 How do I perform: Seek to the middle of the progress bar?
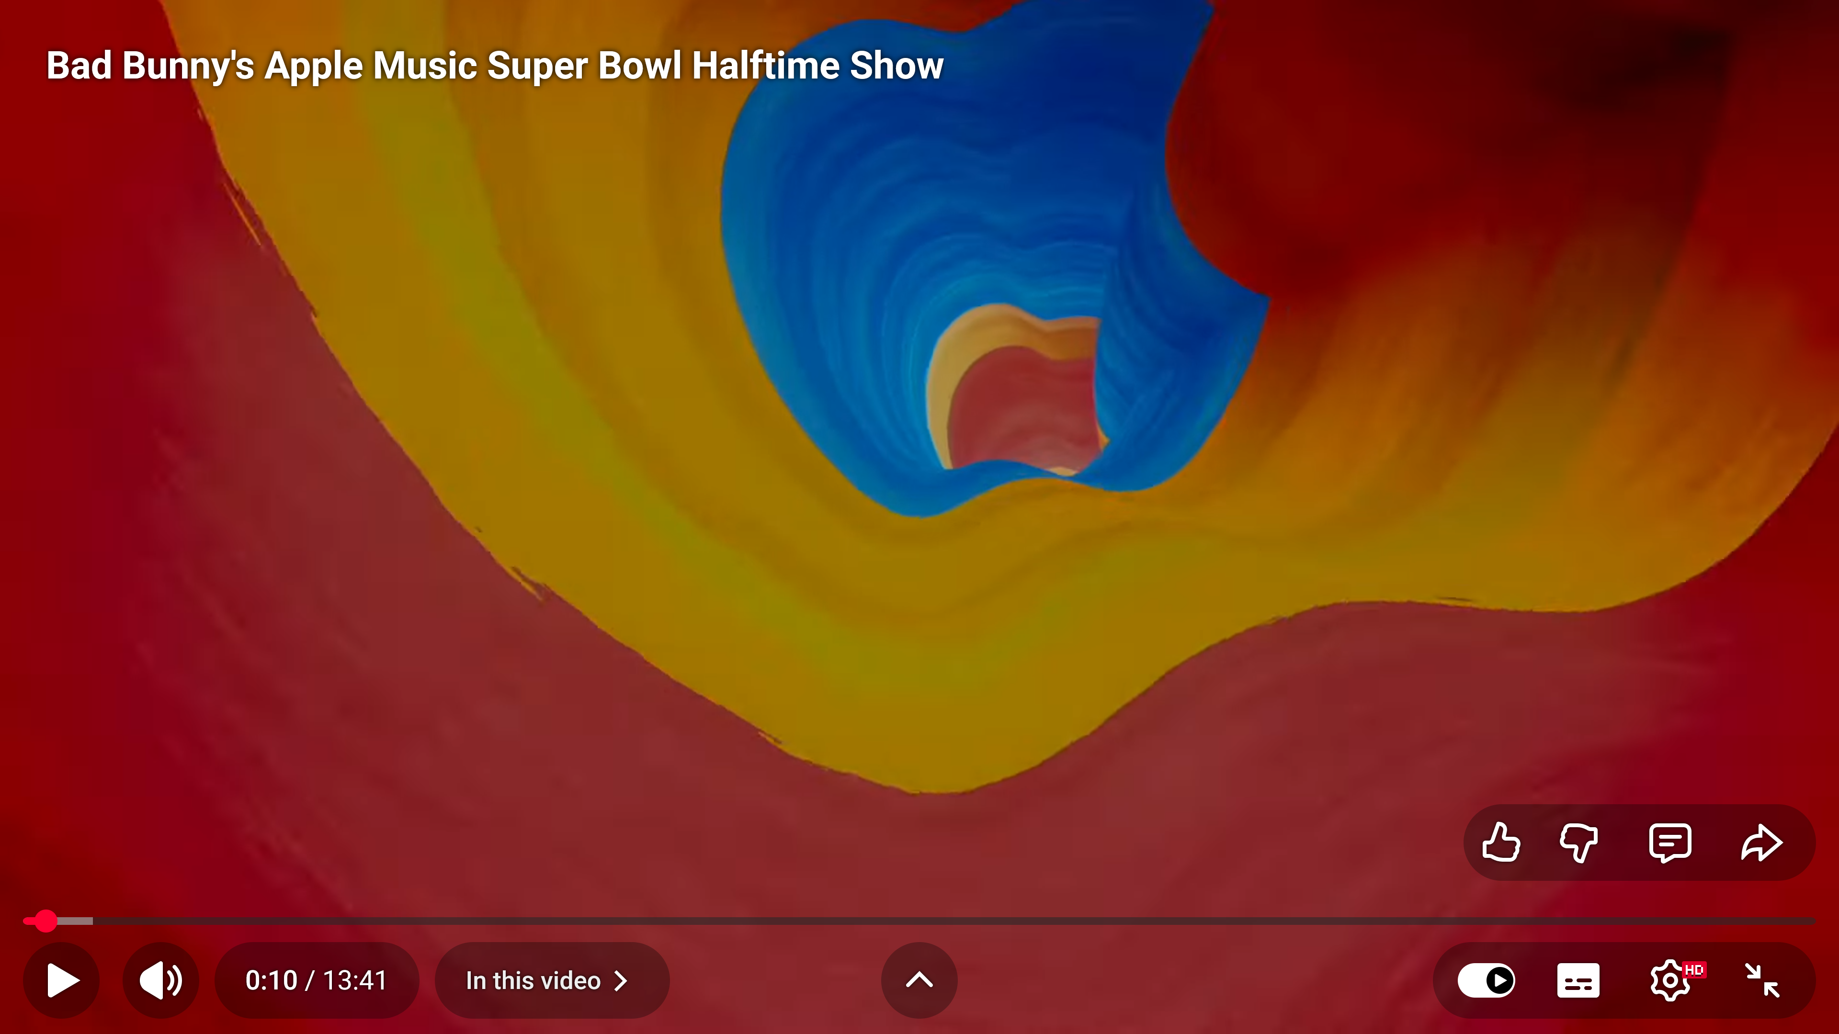coord(919,921)
